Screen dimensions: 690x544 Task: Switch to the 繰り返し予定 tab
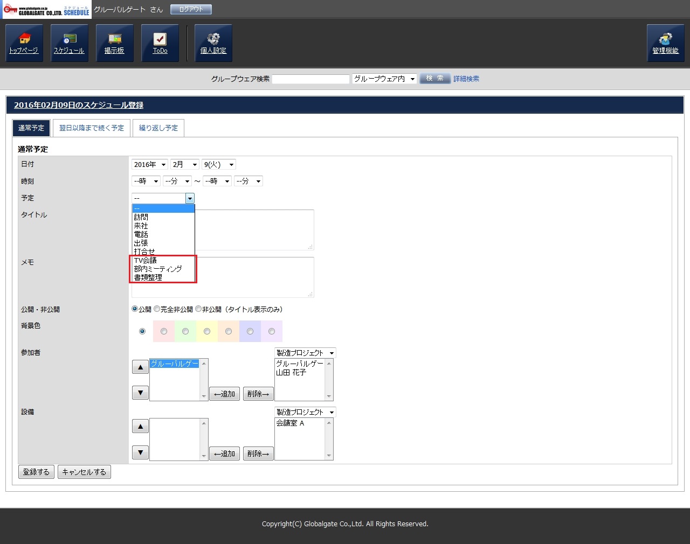pos(158,128)
